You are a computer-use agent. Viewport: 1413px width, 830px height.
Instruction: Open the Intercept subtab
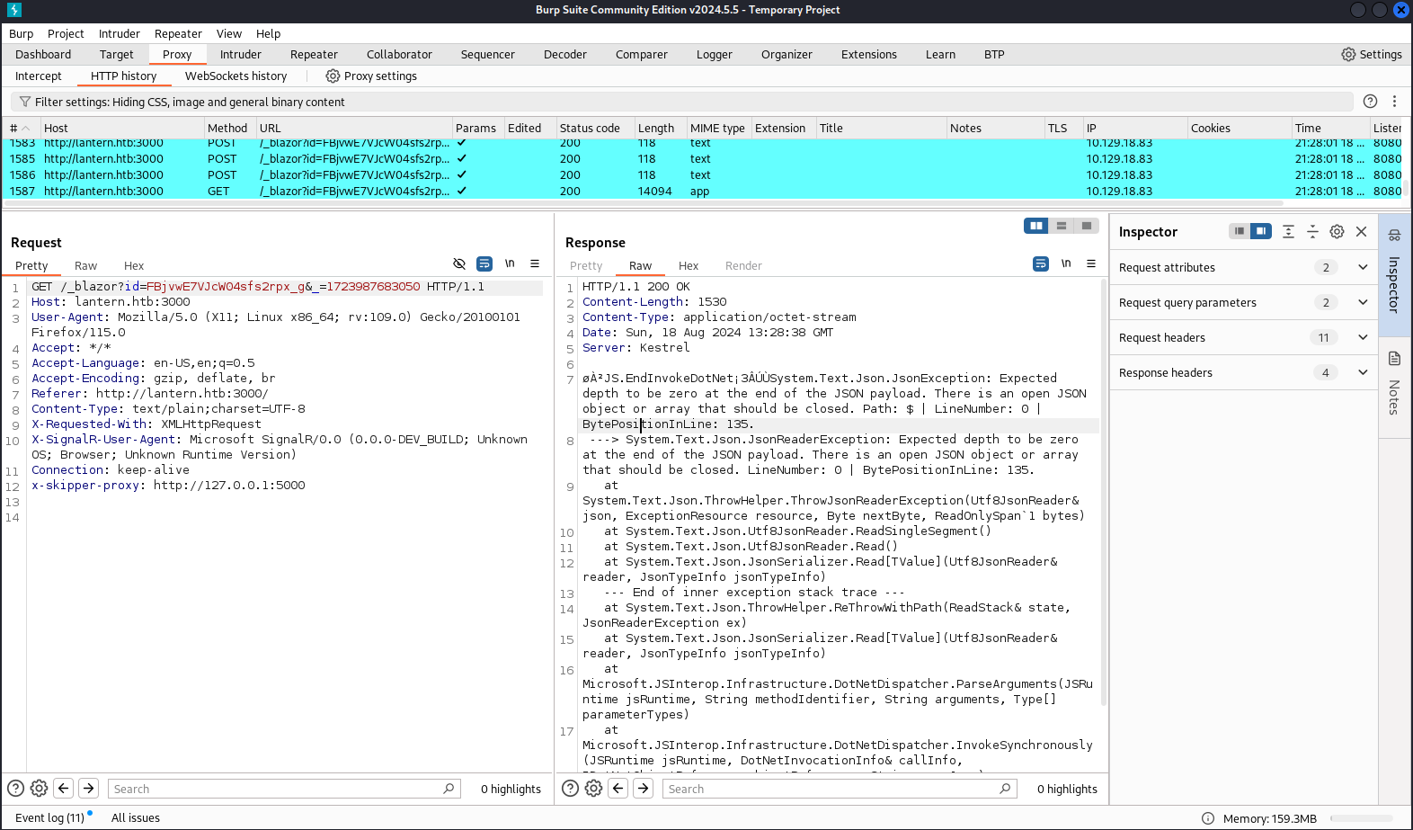39,76
